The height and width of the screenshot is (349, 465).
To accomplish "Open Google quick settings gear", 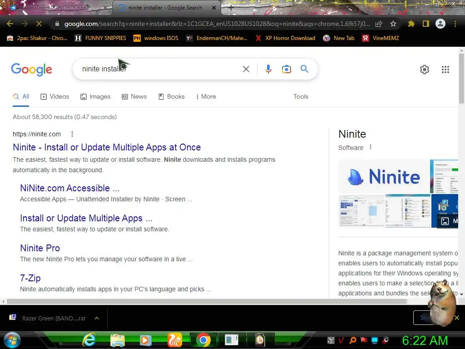I will coord(425,70).
